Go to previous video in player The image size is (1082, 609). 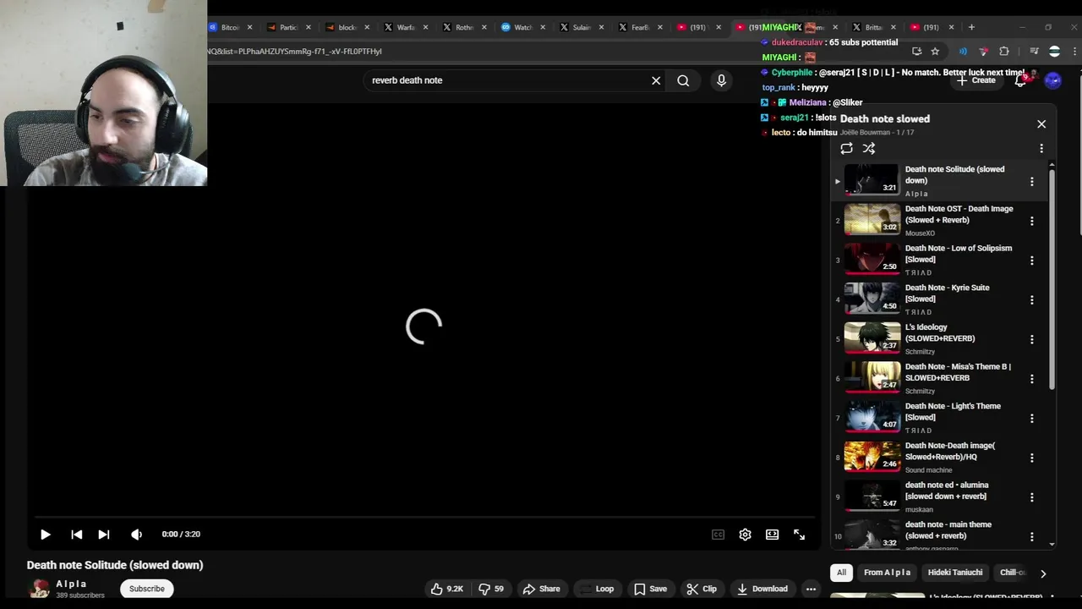point(76,535)
